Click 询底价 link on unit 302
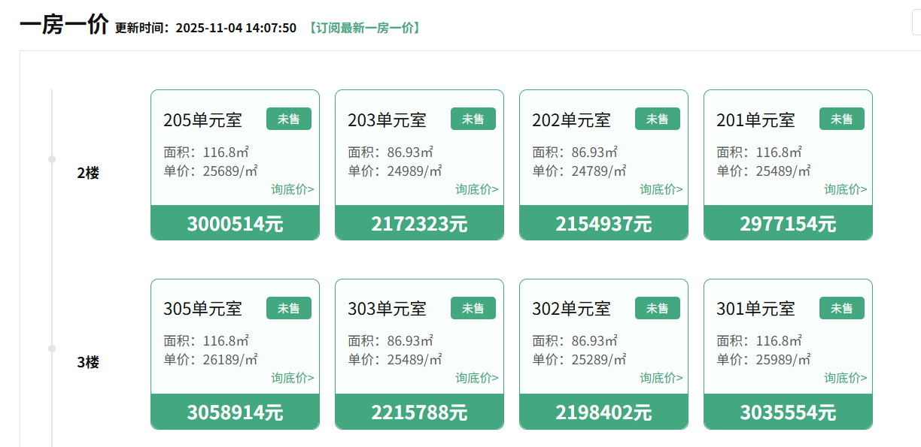The width and height of the screenshot is (921, 447). 661,378
